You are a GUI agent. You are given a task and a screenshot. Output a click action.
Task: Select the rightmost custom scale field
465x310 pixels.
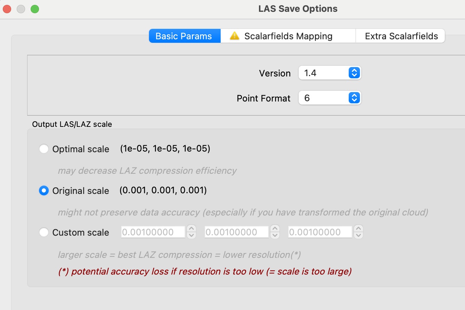(x=320, y=232)
